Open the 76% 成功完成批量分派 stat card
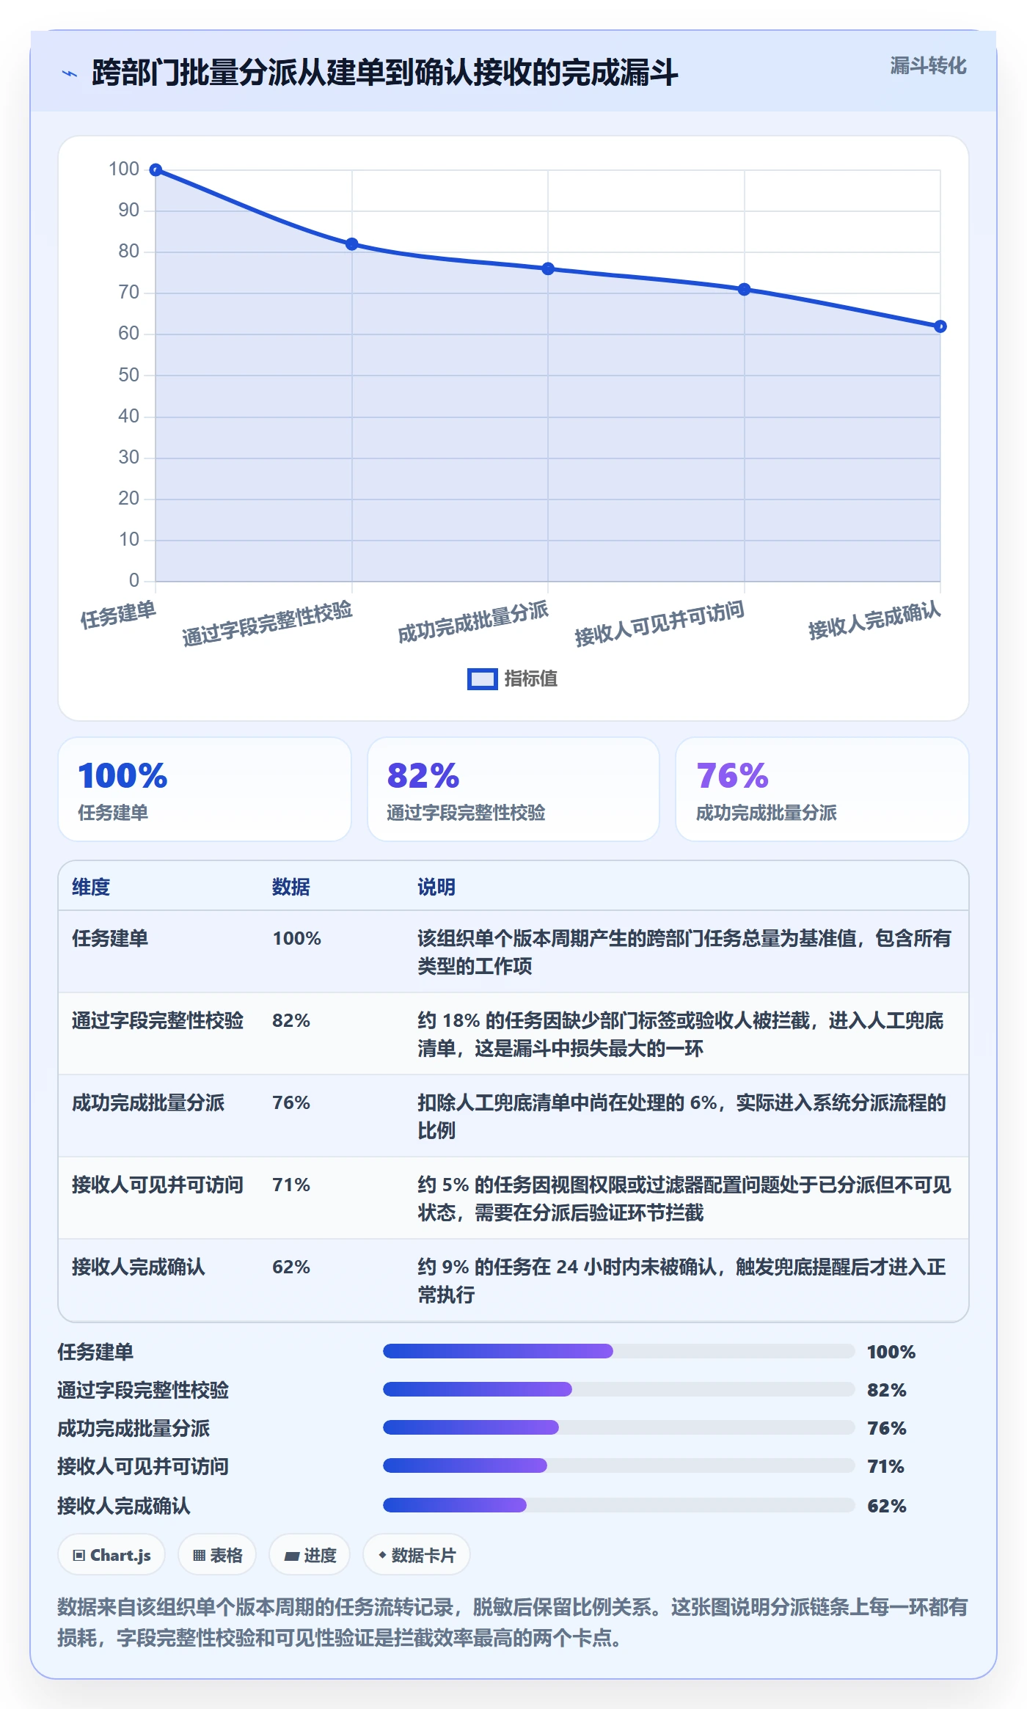Image resolution: width=1027 pixels, height=1709 pixels. tap(822, 789)
